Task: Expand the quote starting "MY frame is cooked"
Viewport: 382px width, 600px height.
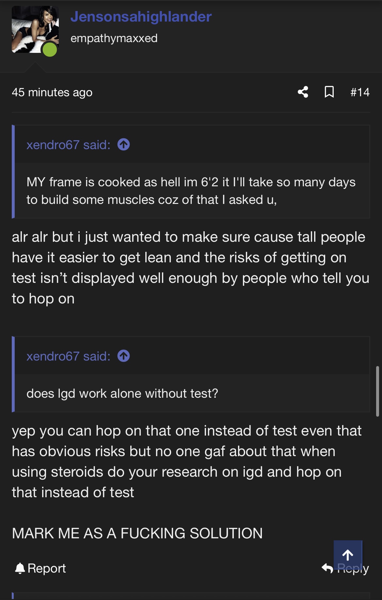Action: pos(191,191)
